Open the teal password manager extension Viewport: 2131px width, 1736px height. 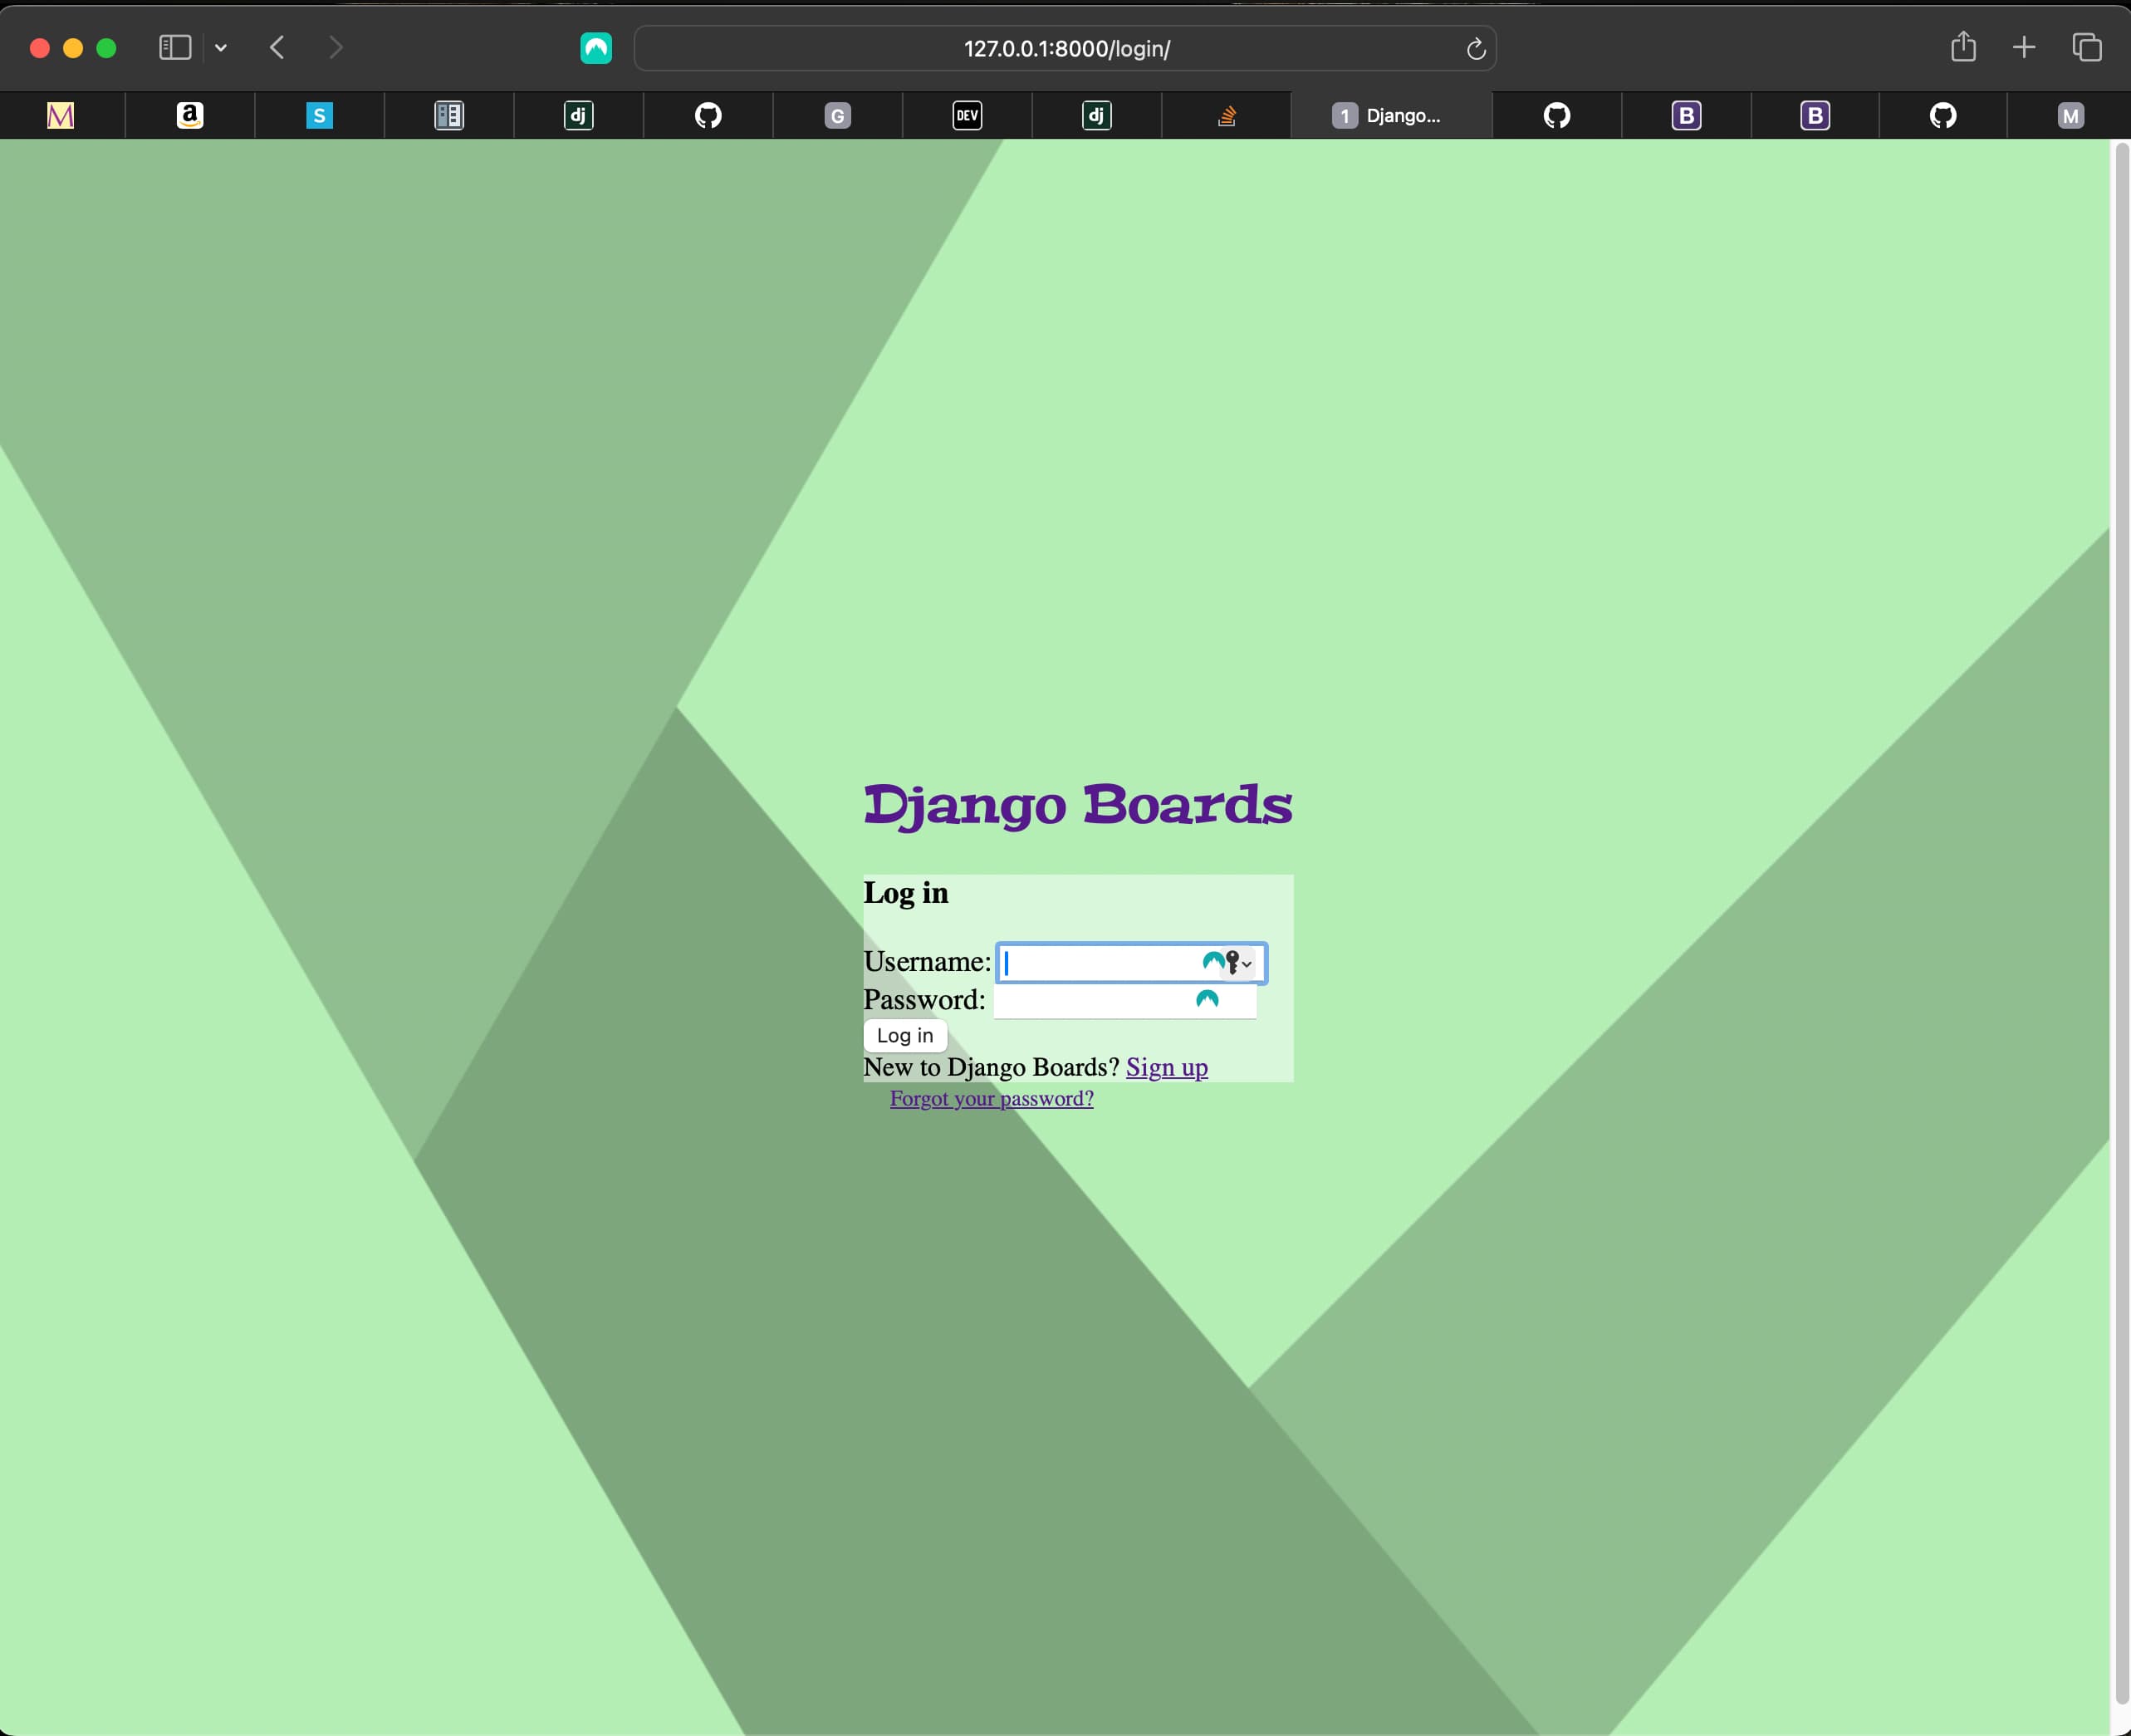tap(596, 48)
